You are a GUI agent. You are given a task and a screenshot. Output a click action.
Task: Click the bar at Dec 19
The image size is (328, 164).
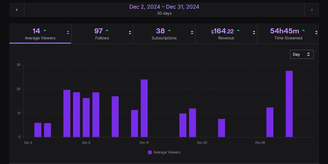point(192,123)
